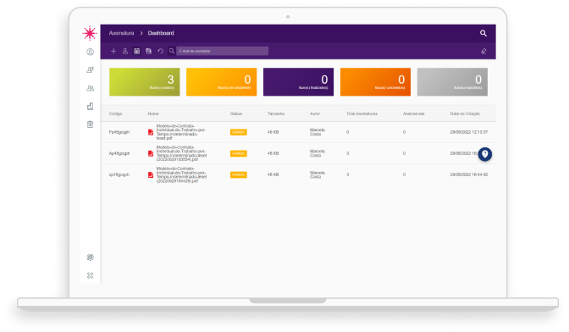Click code Fp45gcqph
This screenshot has height=332, width=569.
pos(119,132)
